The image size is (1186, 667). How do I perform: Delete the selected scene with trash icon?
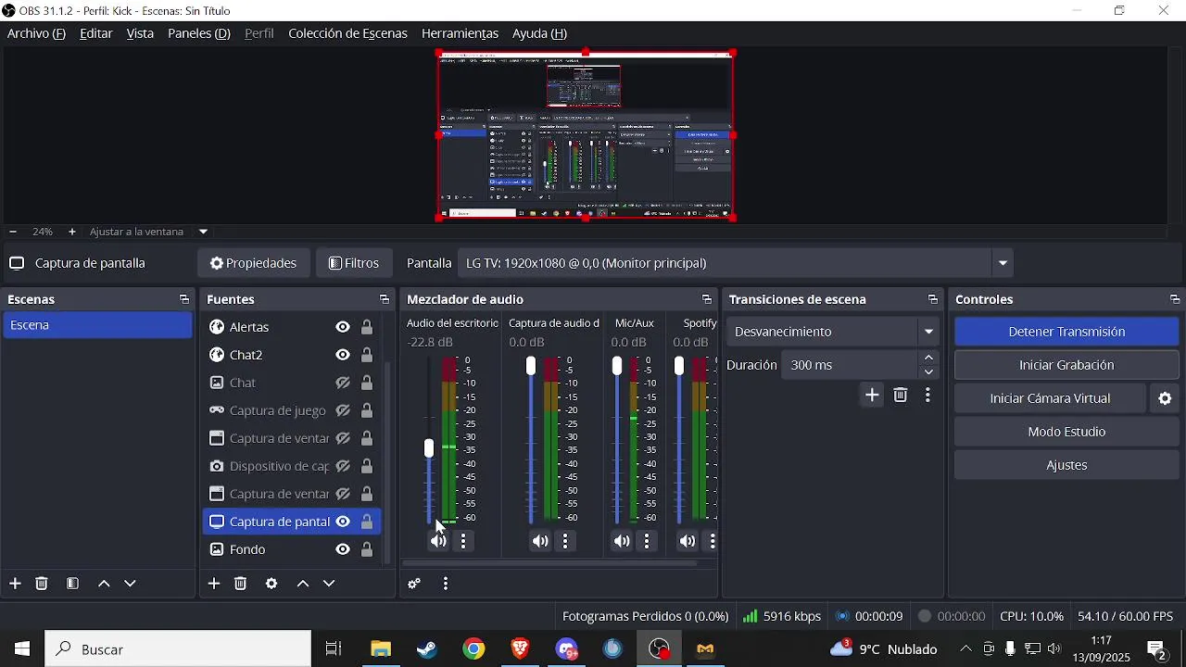[x=42, y=584]
